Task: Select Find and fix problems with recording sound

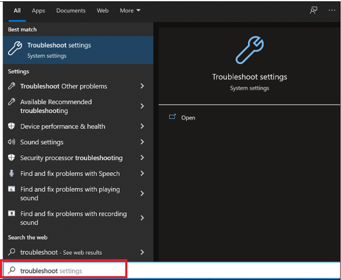Action: [74, 218]
